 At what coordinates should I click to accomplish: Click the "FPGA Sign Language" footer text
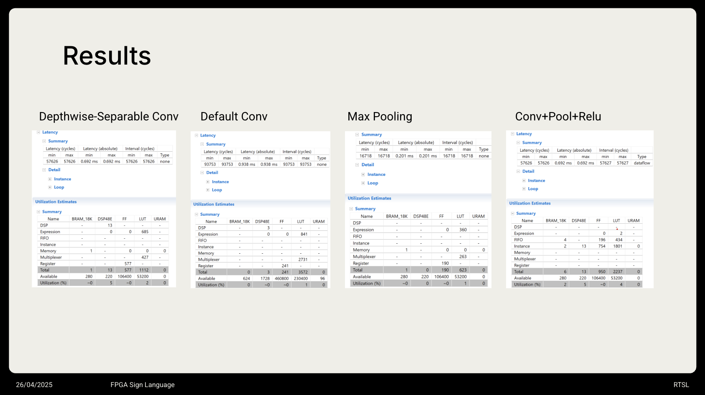tap(142, 385)
